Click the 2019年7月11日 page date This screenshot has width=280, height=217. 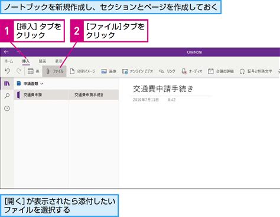(146, 100)
